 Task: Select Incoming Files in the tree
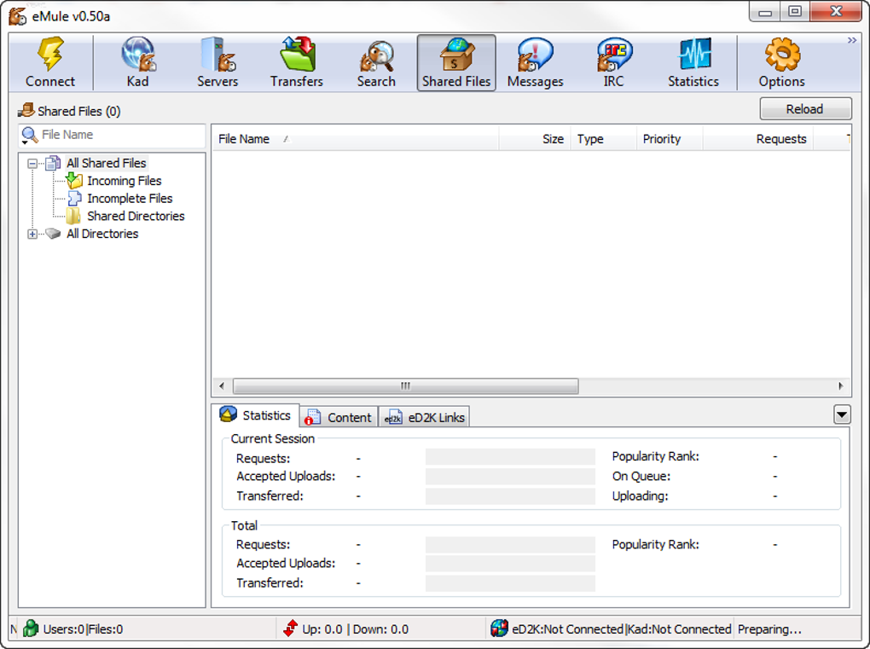tap(124, 181)
